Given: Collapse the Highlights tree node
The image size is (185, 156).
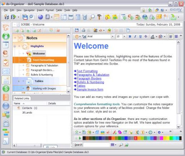Looking at the screenshot, I should pyautogui.click(x=15, y=46).
